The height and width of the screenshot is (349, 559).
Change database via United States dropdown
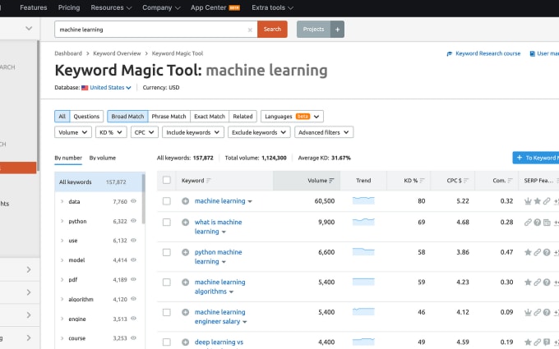pyautogui.click(x=110, y=88)
